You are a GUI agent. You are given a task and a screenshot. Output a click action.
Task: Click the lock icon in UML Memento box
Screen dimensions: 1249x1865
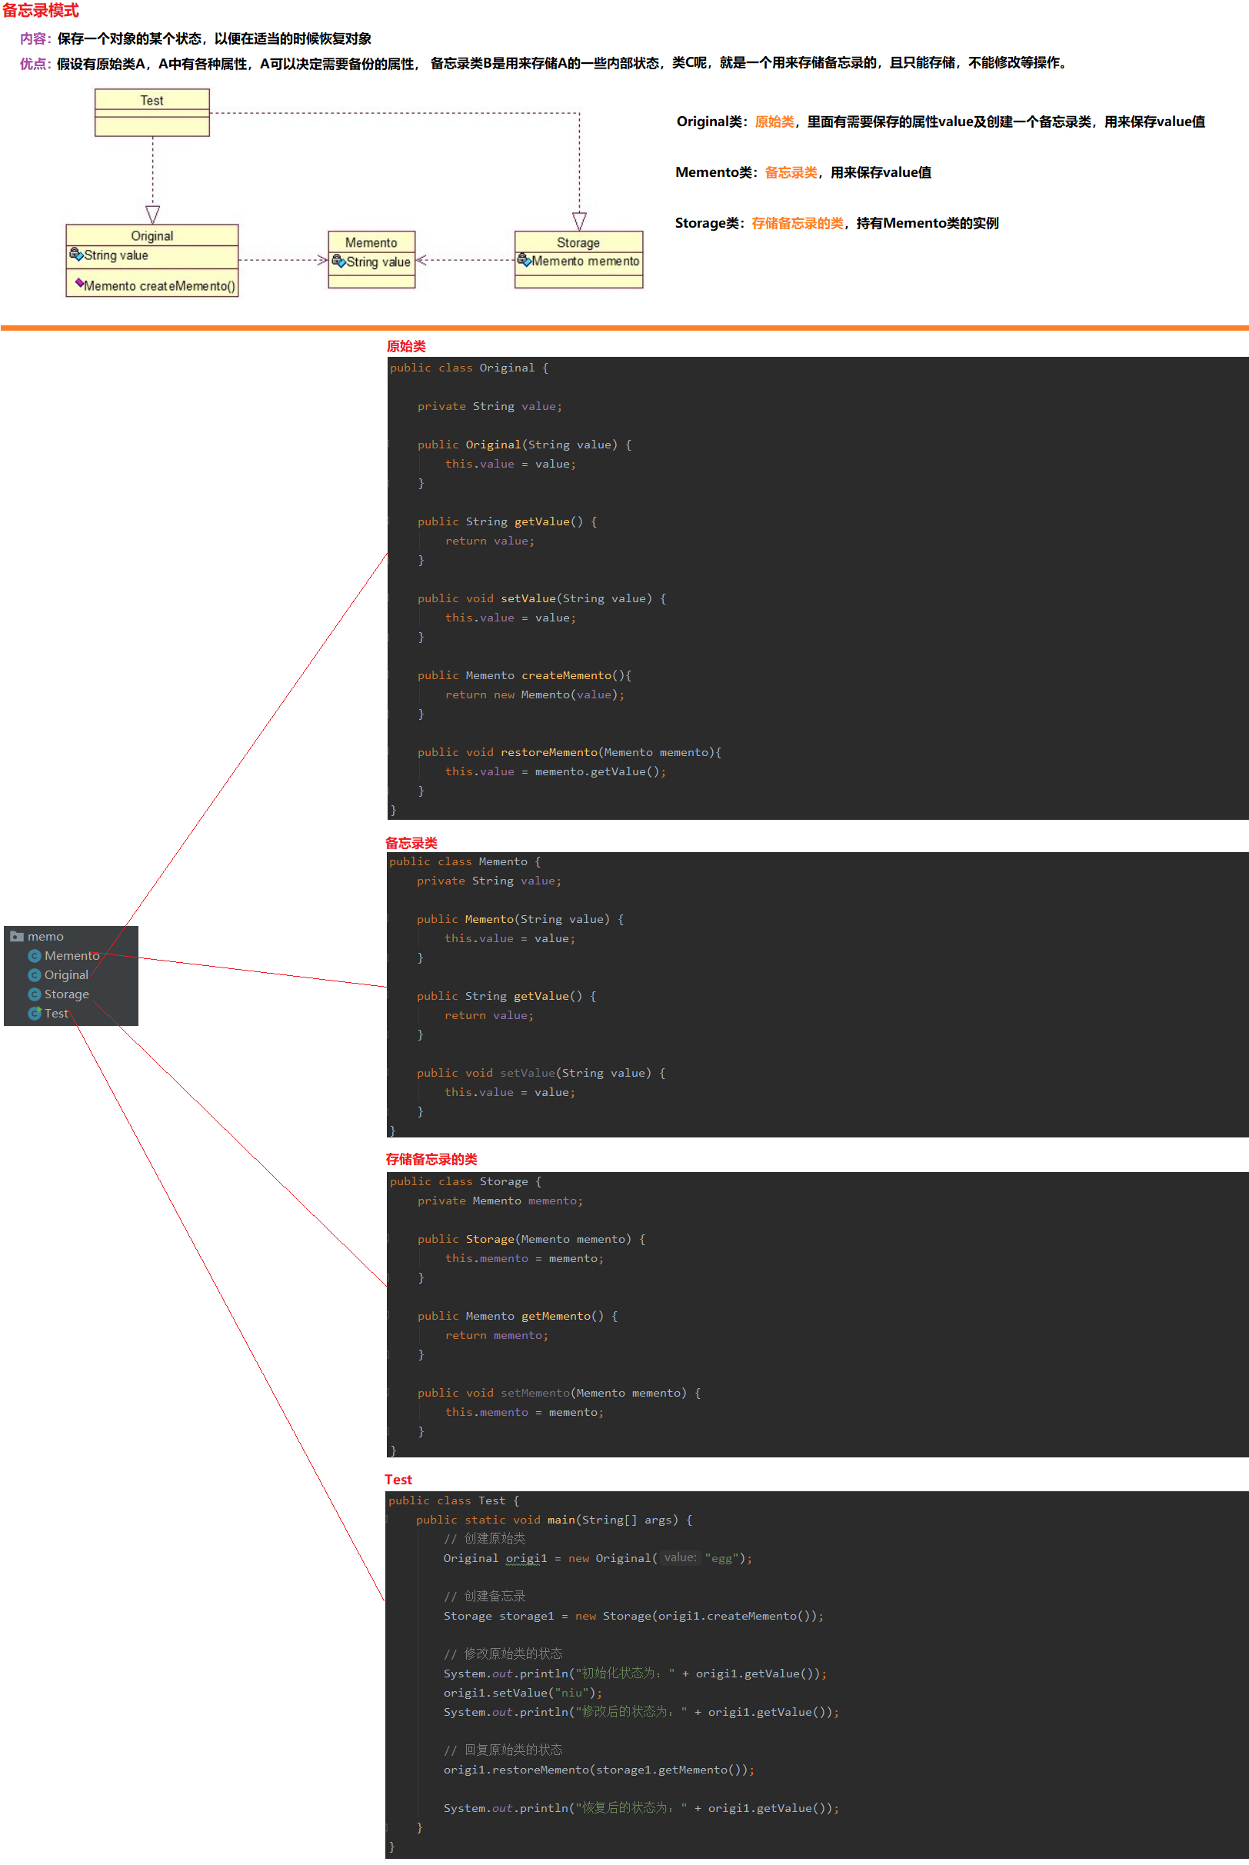[338, 261]
